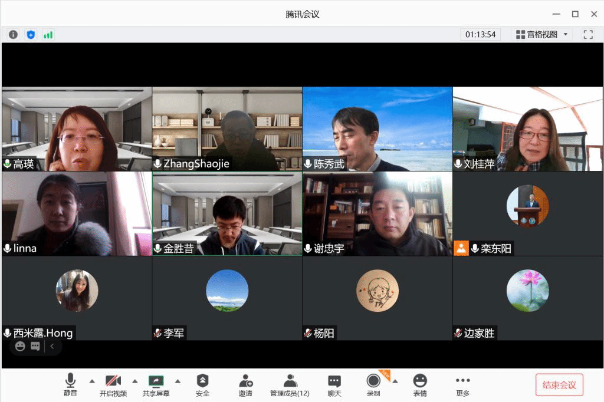The width and height of the screenshot is (604, 402).
Task: Select linna's video tile
Action: click(x=77, y=214)
